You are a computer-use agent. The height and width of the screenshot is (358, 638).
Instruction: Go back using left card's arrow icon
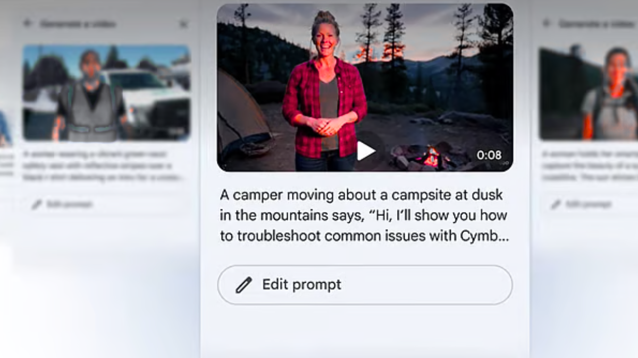pyautogui.click(x=27, y=24)
